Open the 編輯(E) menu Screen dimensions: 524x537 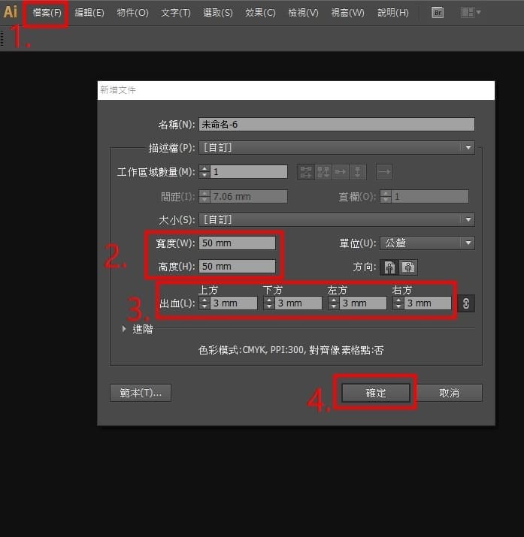pos(89,13)
